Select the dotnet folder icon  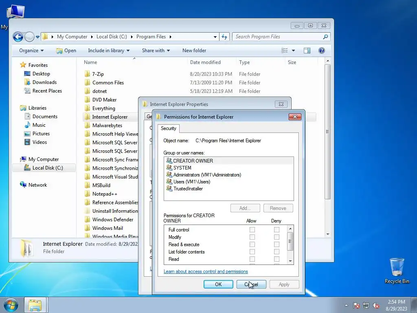click(x=87, y=91)
